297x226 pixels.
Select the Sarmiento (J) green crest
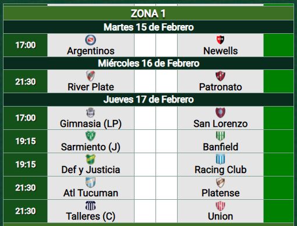90,136
